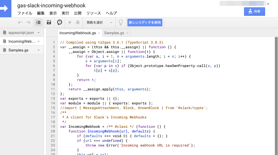Click the IncomingWeb... sidebar file icon
This screenshot has width=278, height=155.
(x=5, y=41)
